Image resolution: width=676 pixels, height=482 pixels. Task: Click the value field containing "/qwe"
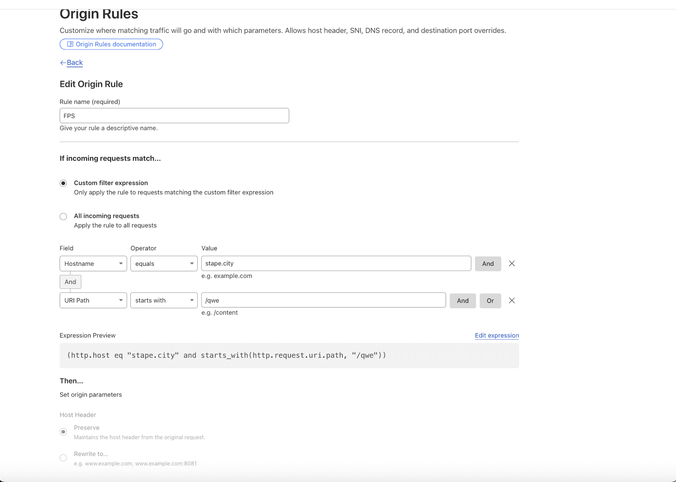pyautogui.click(x=323, y=300)
